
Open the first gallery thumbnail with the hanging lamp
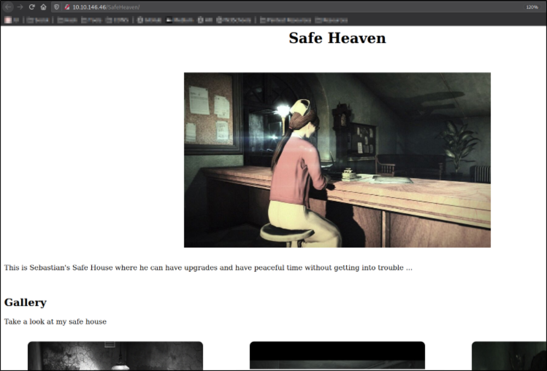[x=115, y=356]
